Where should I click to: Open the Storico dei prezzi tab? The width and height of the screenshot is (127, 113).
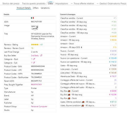[11, 4]
